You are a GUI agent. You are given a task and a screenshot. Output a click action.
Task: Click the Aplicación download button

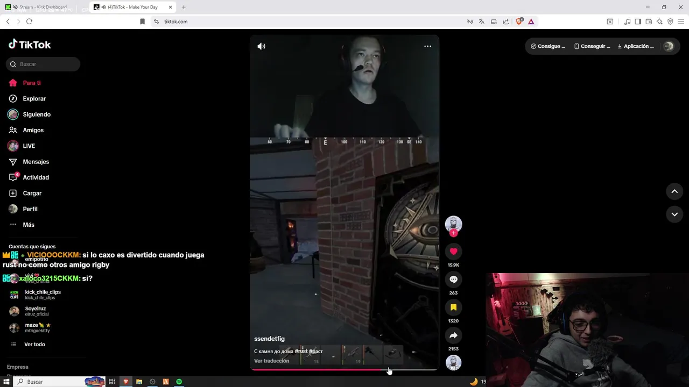(x=636, y=46)
